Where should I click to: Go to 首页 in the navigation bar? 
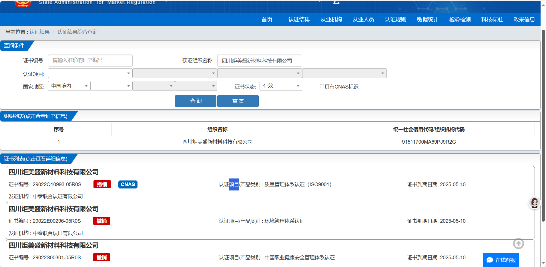(267, 19)
